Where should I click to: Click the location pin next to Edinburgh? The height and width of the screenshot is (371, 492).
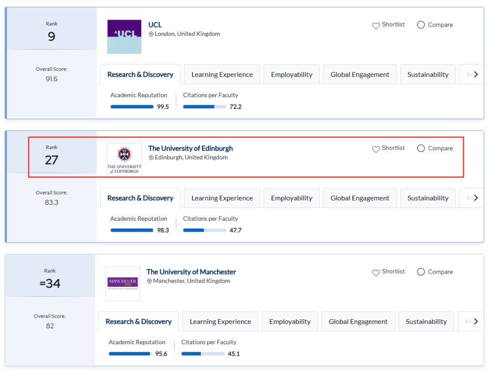click(151, 158)
